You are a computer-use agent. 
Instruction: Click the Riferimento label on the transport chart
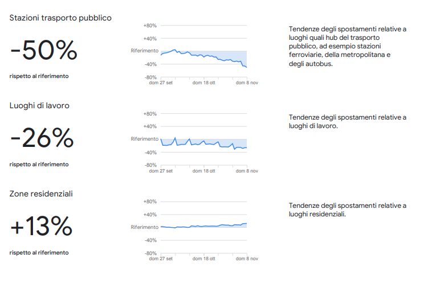coord(144,51)
